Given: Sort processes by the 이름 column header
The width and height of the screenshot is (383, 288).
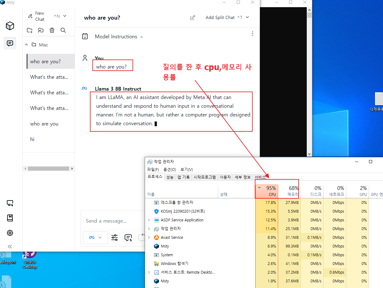Looking at the screenshot, I should [182, 191].
